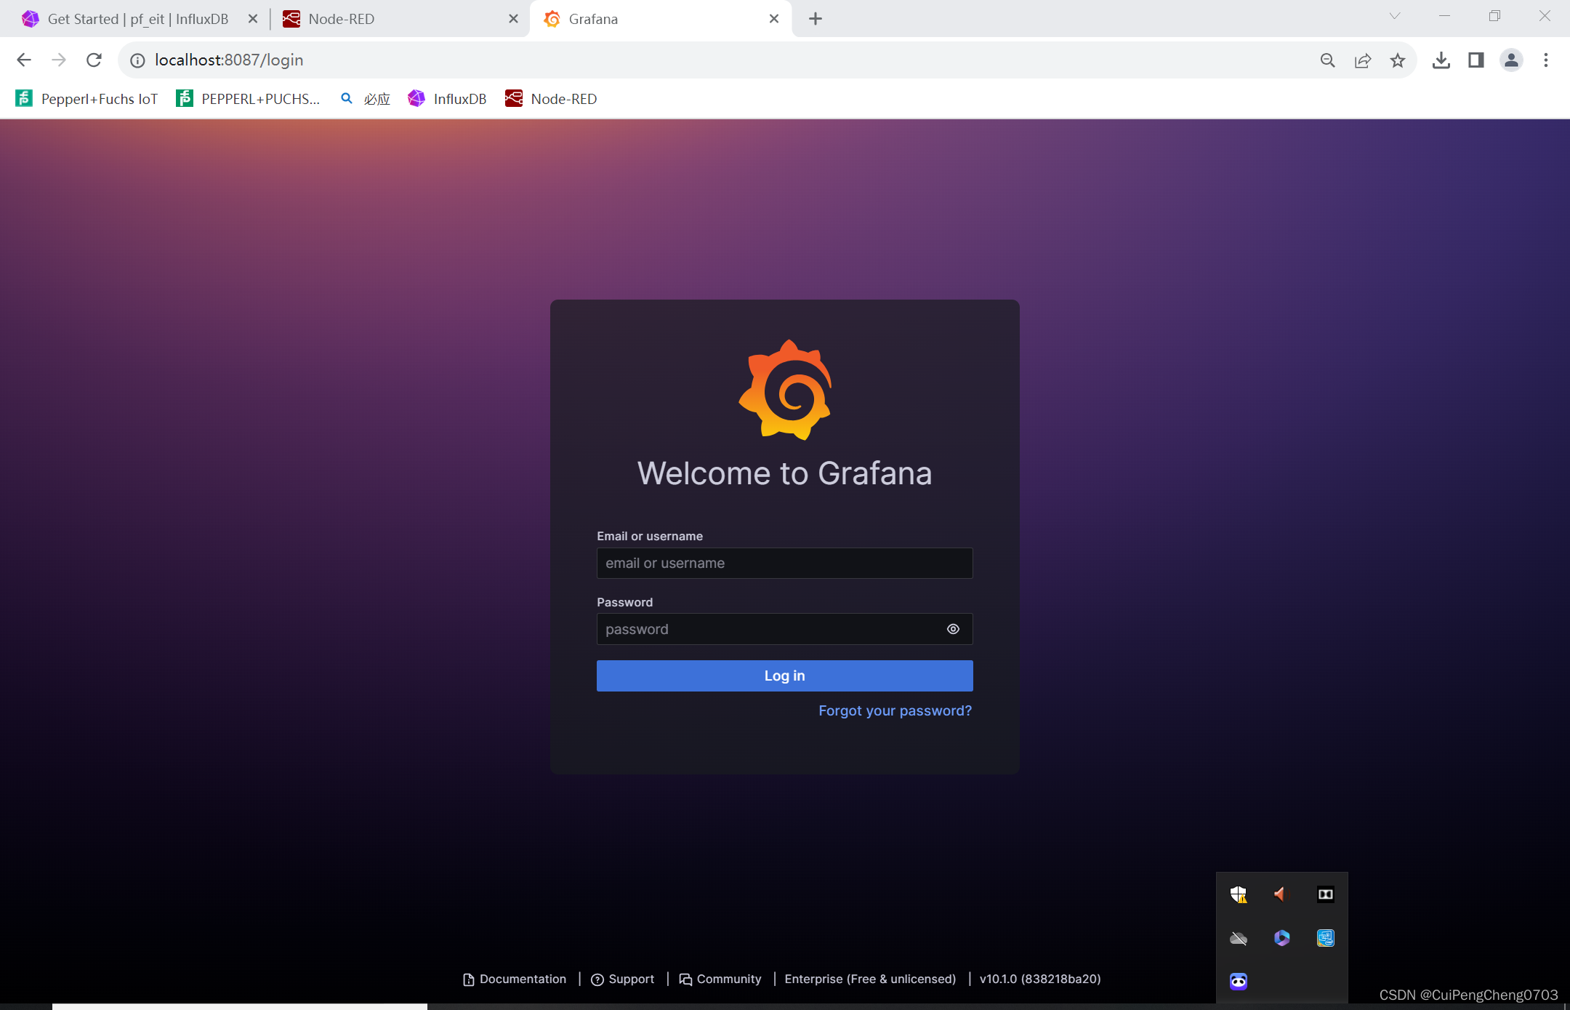Toggle the browser side panel open
The width and height of the screenshot is (1570, 1010).
click(x=1476, y=60)
